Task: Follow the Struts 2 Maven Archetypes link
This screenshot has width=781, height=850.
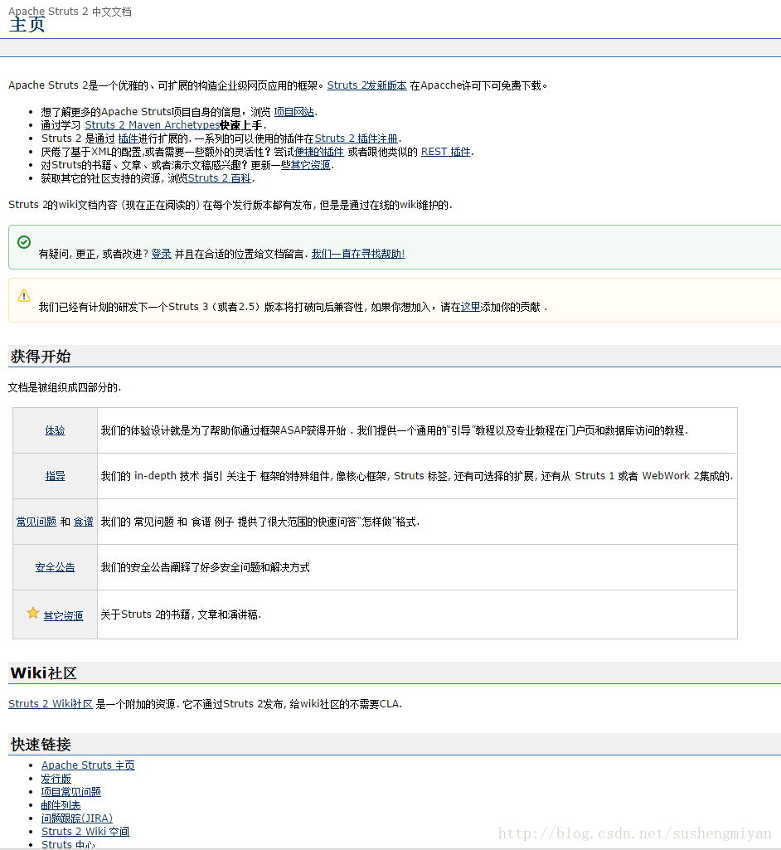Action: (x=153, y=124)
